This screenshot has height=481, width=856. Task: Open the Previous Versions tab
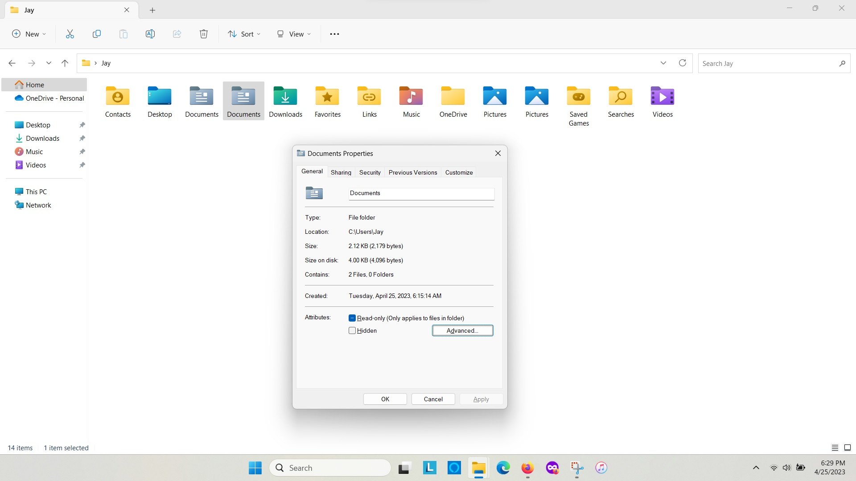tap(413, 172)
